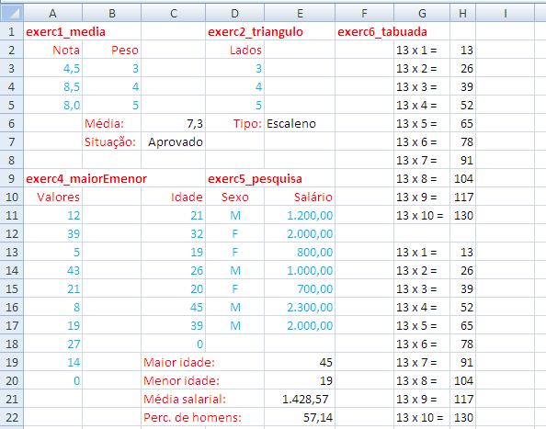Image resolution: width=546 pixels, height=429 pixels.
Task: Click the Aprovado result cell
Action: click(173, 141)
